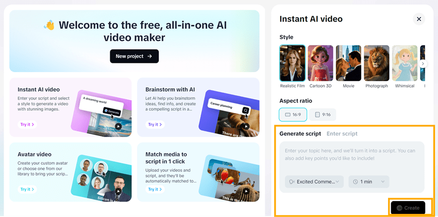Open the Excited Comme... voice dropdown
The height and width of the screenshot is (217, 438).
click(x=314, y=181)
